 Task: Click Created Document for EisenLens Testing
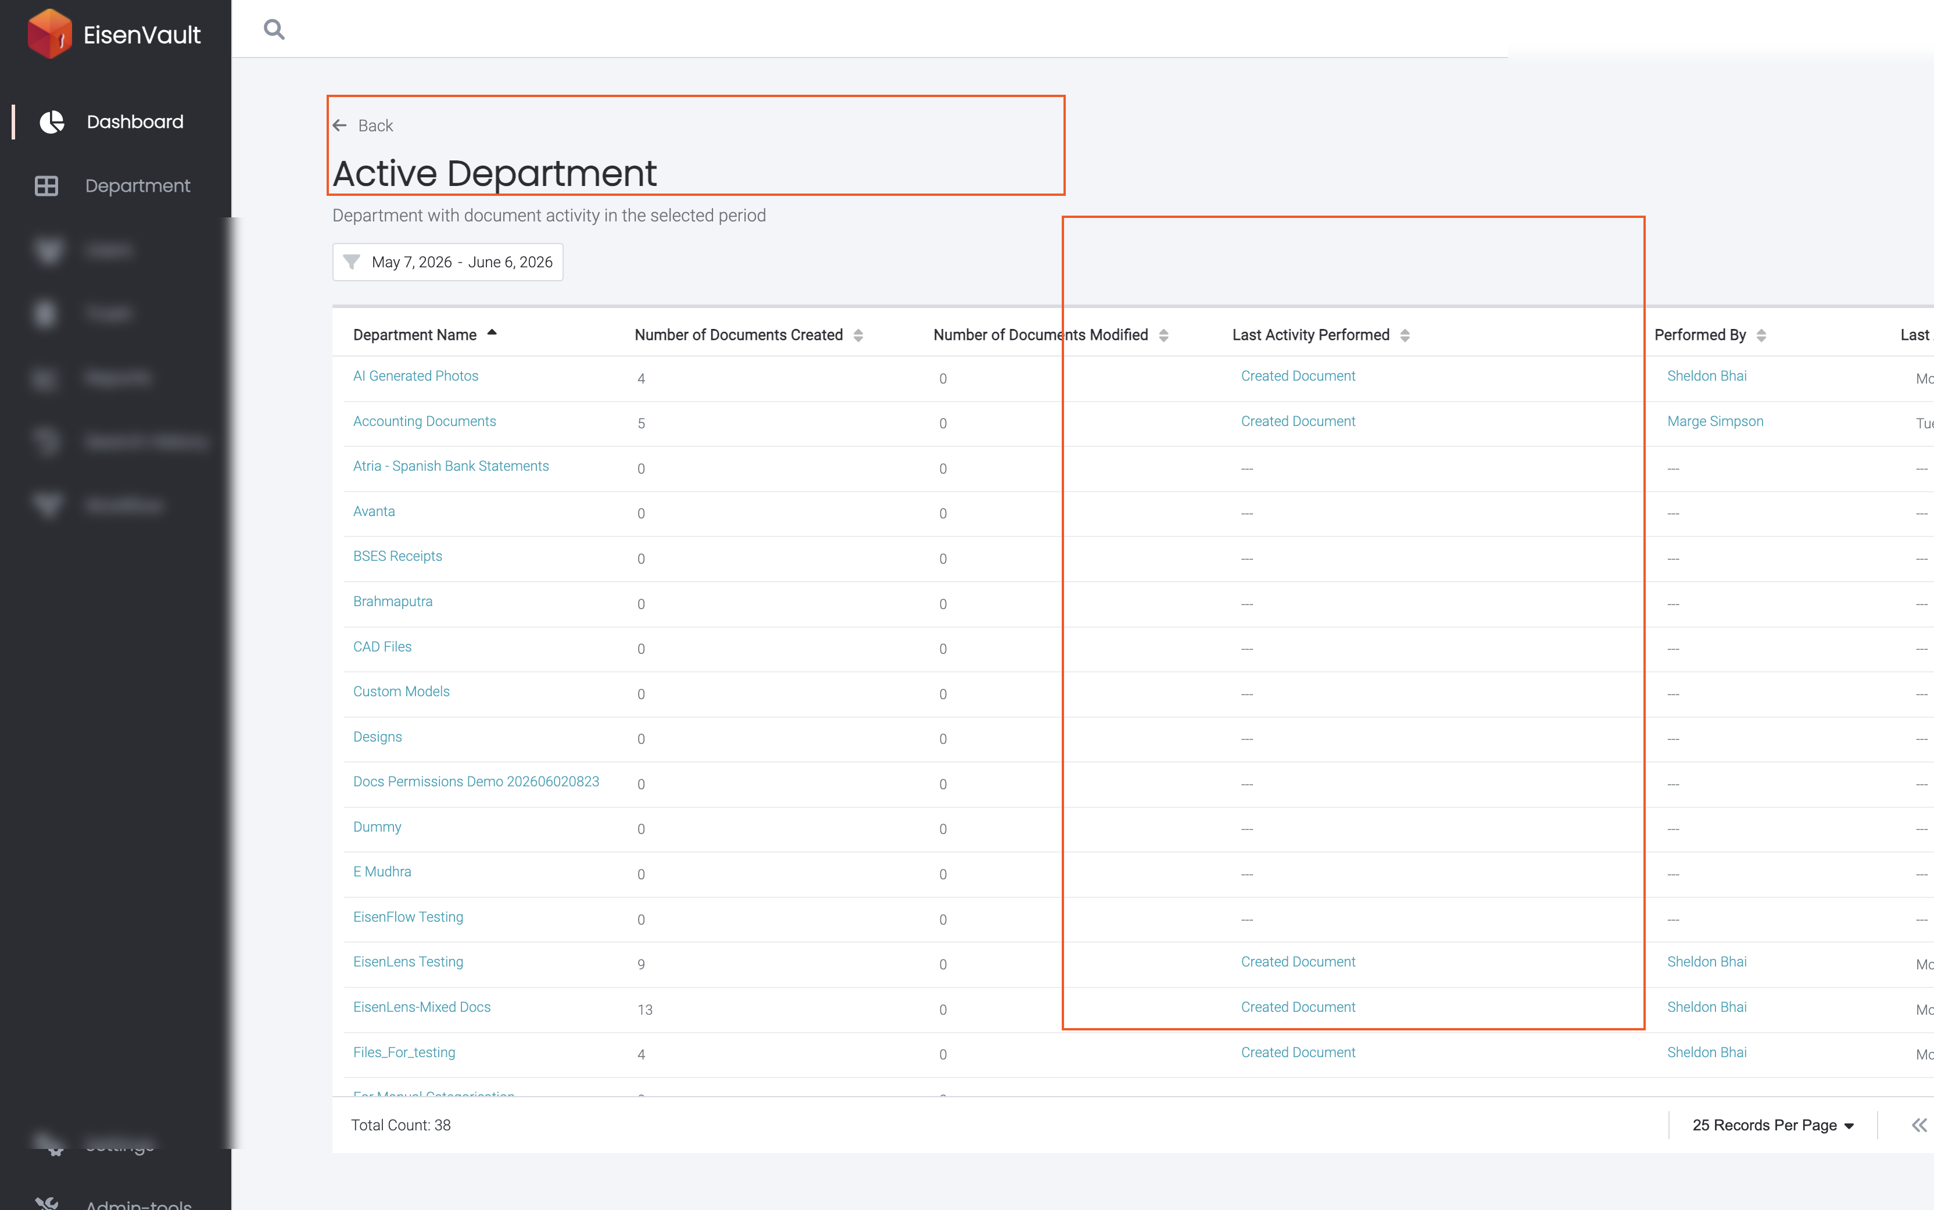point(1297,961)
